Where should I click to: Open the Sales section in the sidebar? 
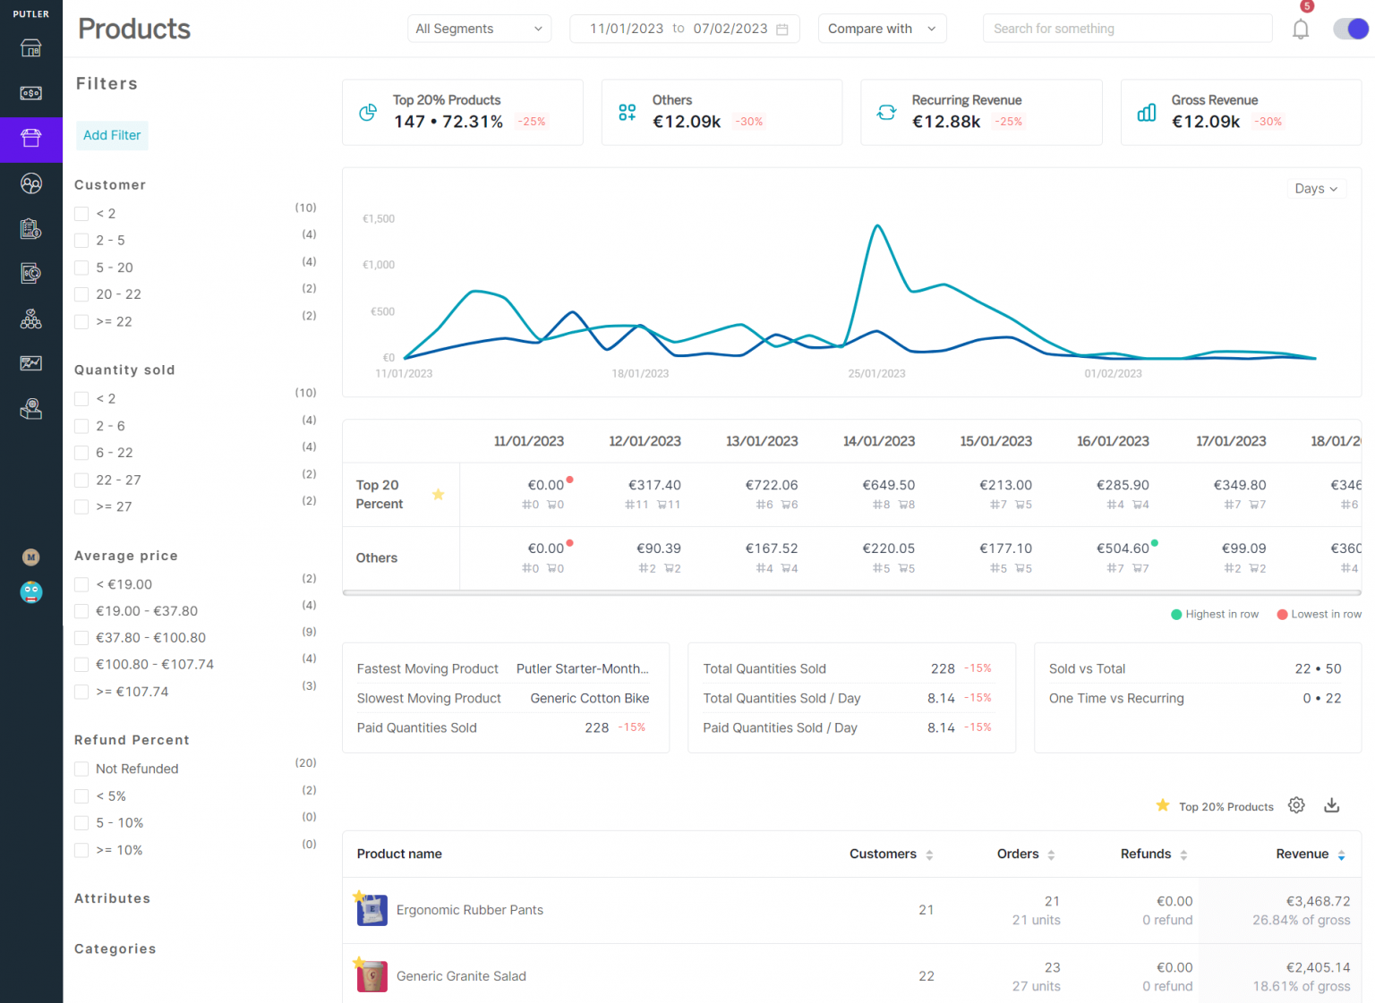point(31,93)
